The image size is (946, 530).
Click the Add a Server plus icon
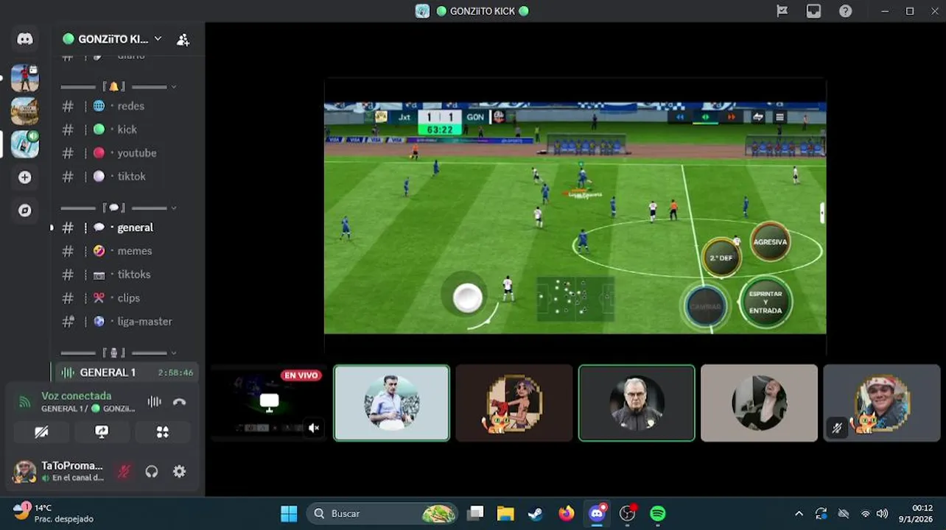(x=25, y=177)
